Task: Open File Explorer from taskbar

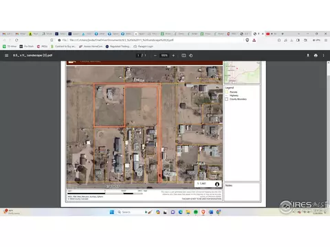Action: (x=188, y=212)
